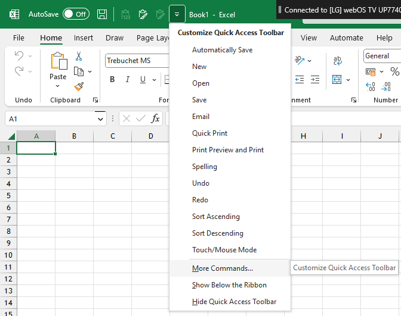
Task: Click the Increase Decimal icon
Action: pyautogui.click(x=371, y=87)
